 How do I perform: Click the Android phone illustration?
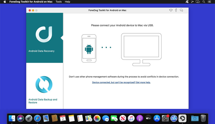coord(89,48)
